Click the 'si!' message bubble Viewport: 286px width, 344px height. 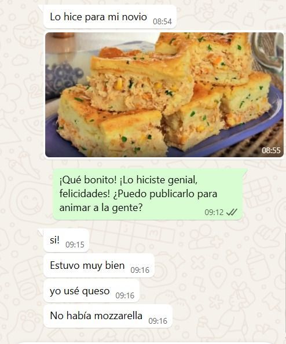pos(67,241)
